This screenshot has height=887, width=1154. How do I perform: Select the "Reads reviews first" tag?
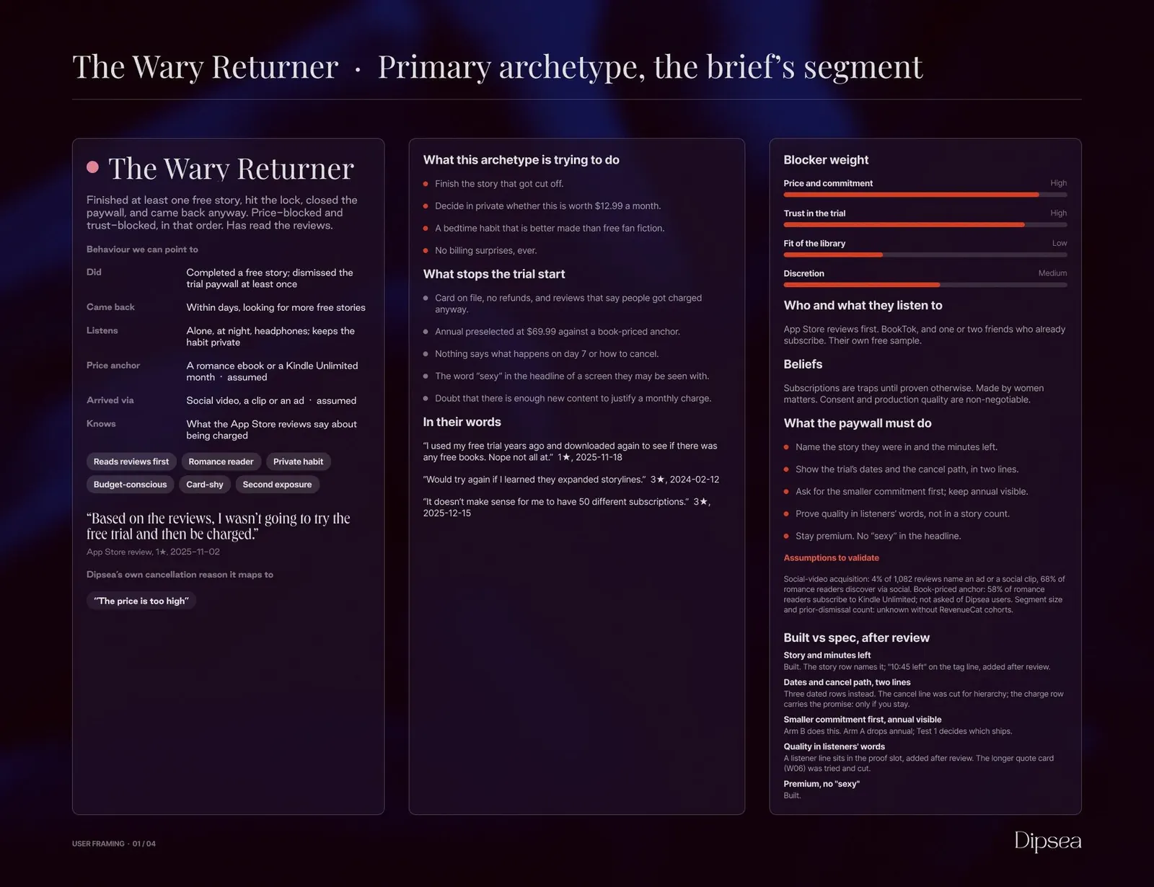pyautogui.click(x=131, y=462)
